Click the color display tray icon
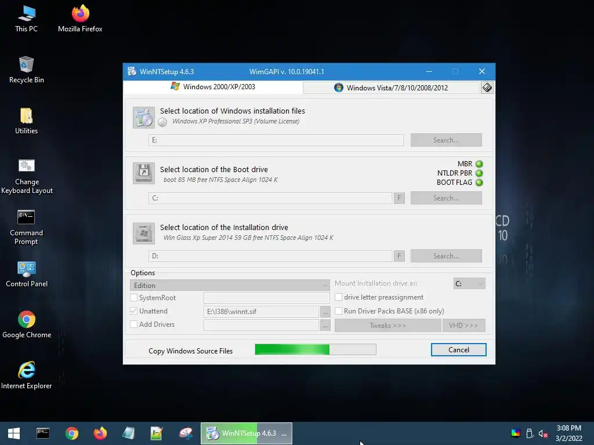 516,433
